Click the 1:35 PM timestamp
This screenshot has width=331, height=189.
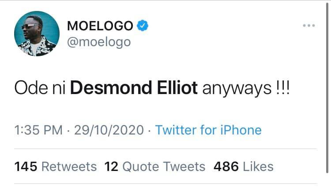coord(38,130)
